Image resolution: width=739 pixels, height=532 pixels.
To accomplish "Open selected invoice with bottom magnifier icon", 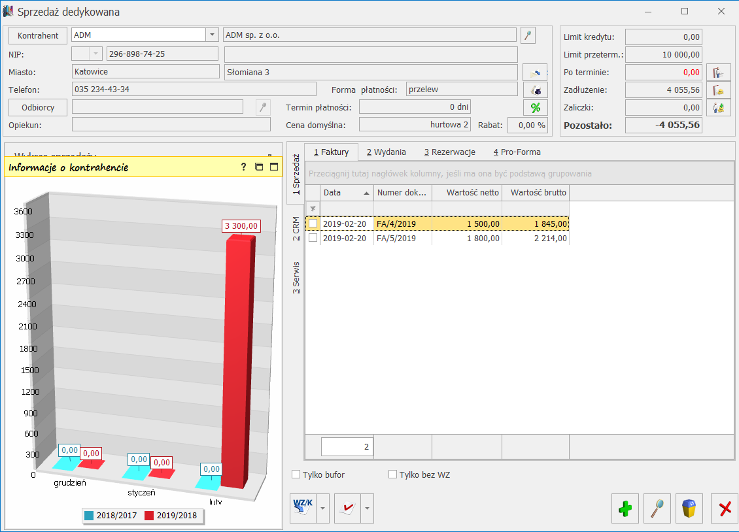I will click(657, 508).
